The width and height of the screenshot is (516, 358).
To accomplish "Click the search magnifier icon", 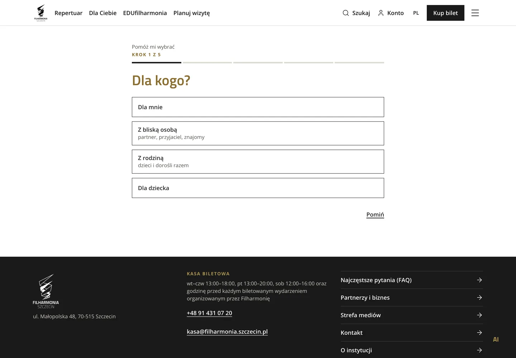I will pos(346,13).
